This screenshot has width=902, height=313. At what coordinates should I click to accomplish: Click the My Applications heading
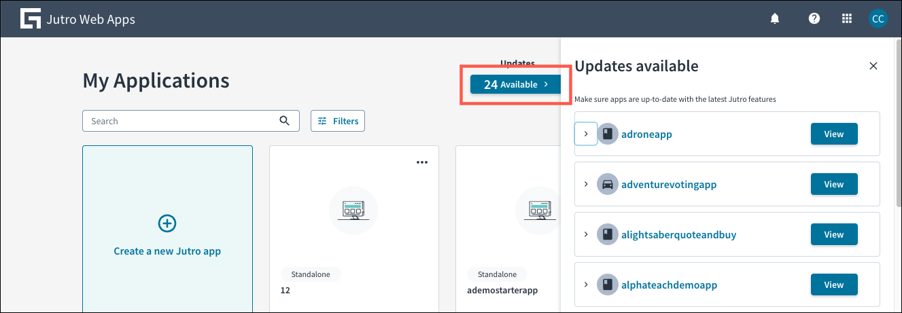point(156,81)
